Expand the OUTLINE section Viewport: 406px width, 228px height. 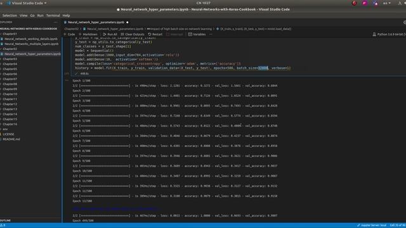[5, 220]
